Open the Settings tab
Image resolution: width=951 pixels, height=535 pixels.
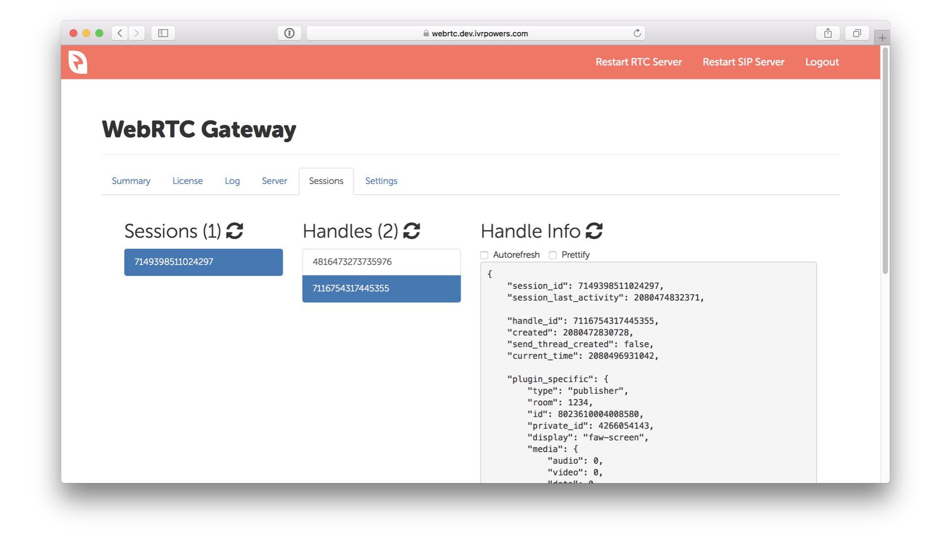tap(381, 181)
